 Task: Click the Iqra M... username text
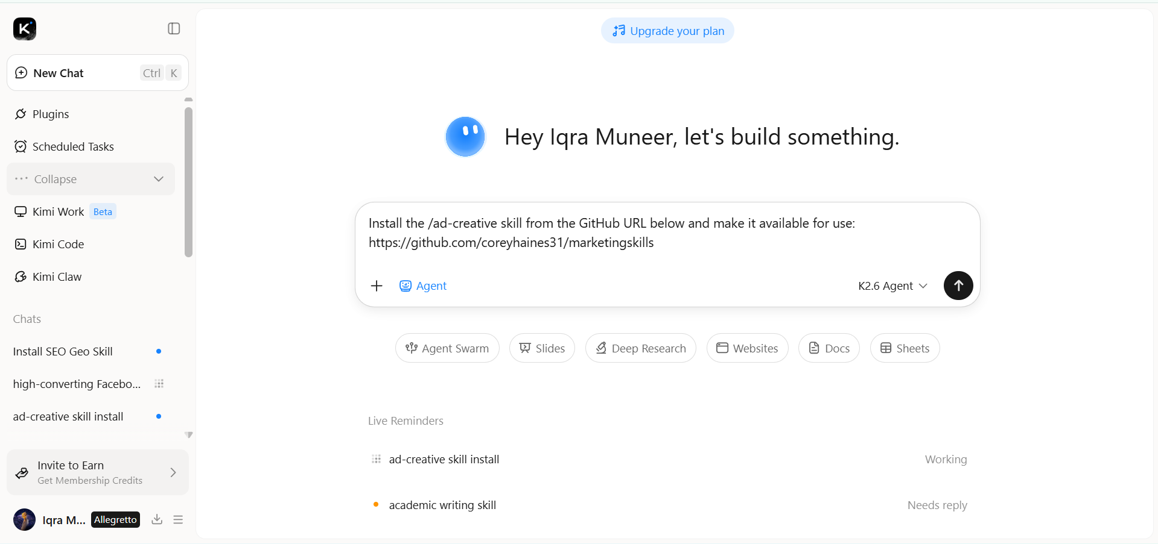click(x=64, y=520)
